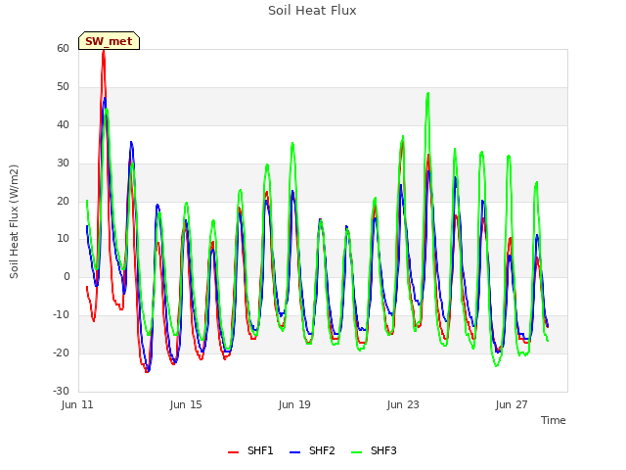Click the red SHF1 peak near 60
Screen dimensions: 626x470
coord(104,51)
